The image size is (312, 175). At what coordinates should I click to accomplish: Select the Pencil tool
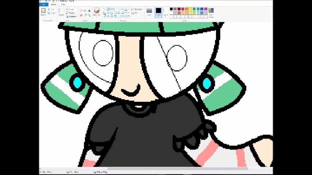click(x=81, y=11)
